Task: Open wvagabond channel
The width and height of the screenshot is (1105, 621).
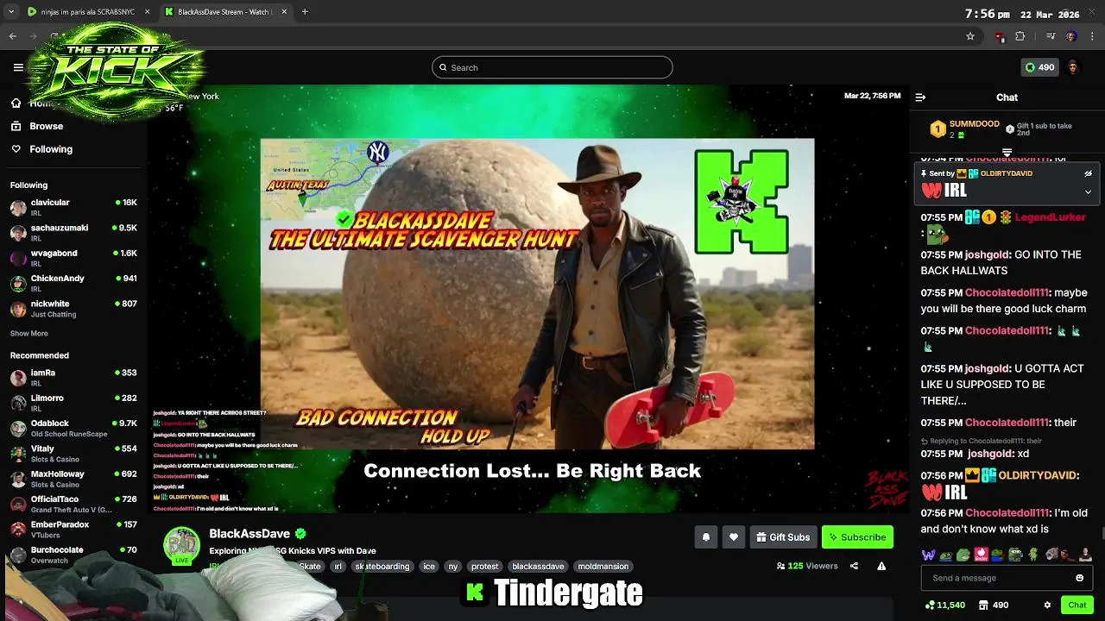Action: [73, 258]
